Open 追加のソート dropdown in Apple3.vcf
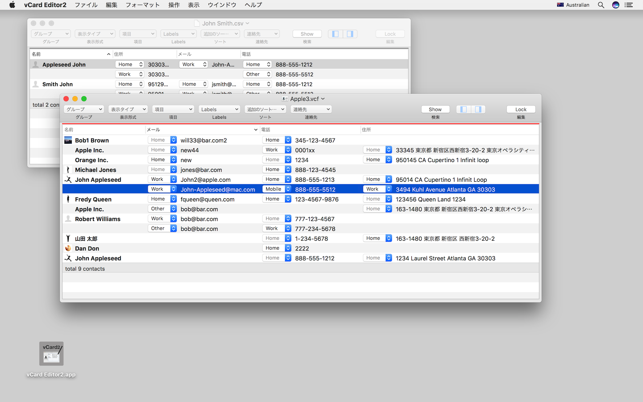The image size is (643, 402). tap(265, 109)
